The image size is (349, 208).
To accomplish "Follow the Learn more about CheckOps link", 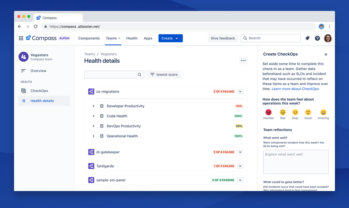I will [x=295, y=89].
